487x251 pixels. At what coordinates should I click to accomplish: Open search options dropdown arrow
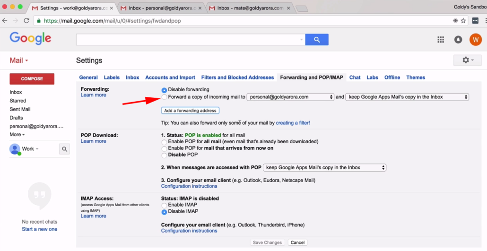coord(301,39)
